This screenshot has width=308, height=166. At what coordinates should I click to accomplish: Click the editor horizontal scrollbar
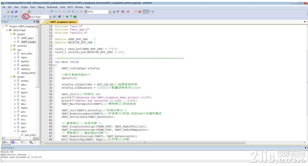point(145,143)
